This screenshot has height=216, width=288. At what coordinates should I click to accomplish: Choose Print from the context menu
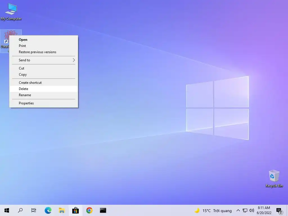[44, 46]
